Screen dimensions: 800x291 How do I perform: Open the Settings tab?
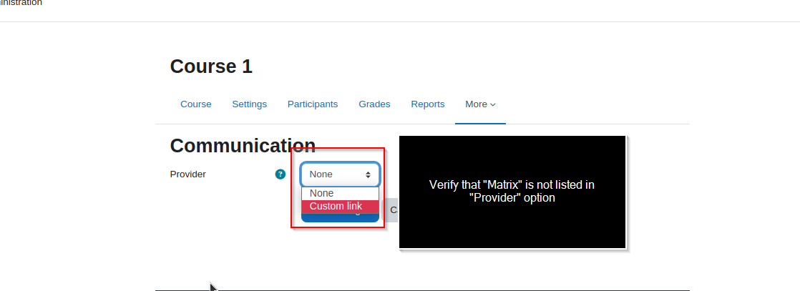(x=250, y=104)
